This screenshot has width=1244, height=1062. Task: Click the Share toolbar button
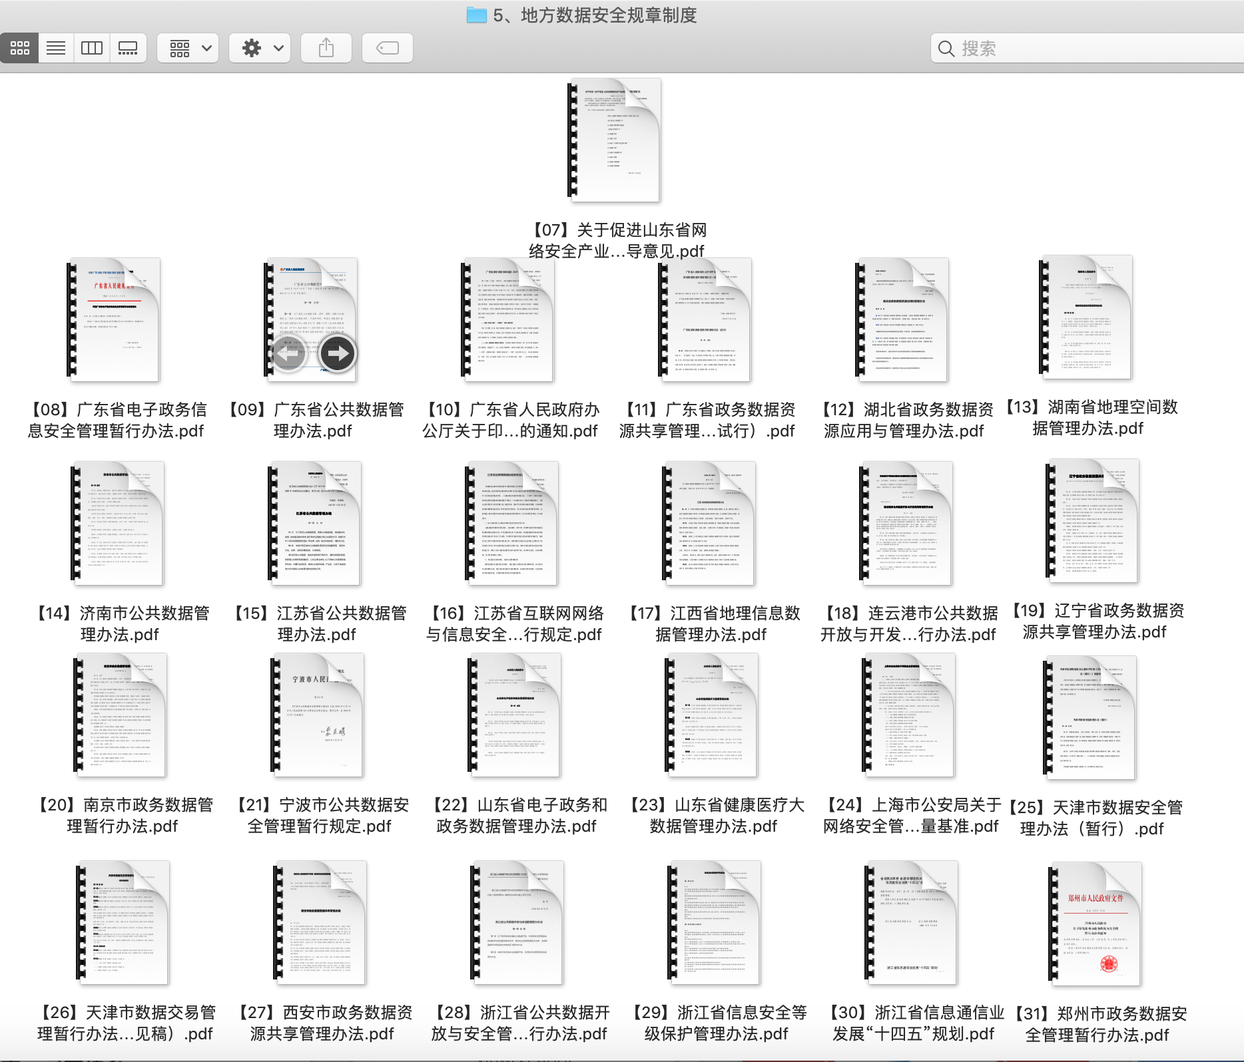tap(326, 48)
